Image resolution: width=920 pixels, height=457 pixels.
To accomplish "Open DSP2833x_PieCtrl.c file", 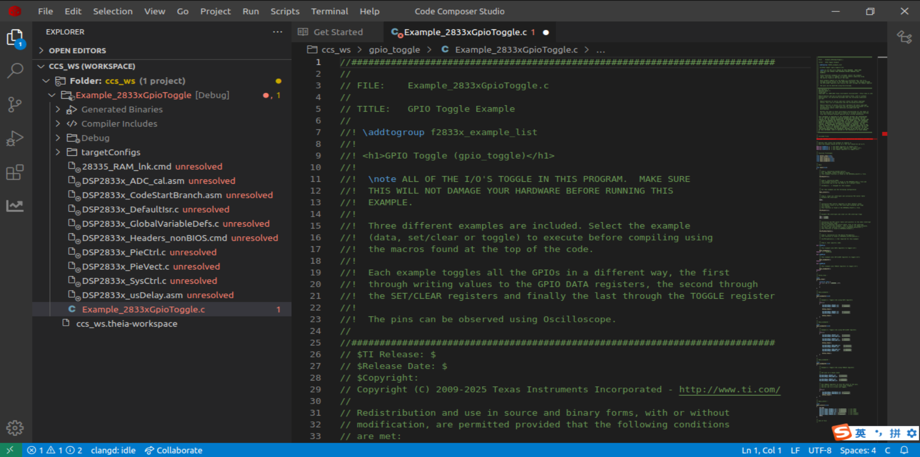I will [x=124, y=252].
